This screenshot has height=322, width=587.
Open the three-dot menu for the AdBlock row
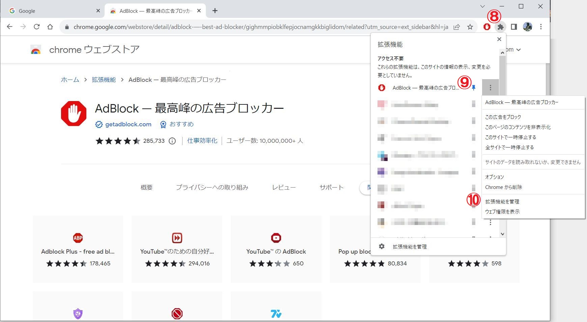click(490, 88)
